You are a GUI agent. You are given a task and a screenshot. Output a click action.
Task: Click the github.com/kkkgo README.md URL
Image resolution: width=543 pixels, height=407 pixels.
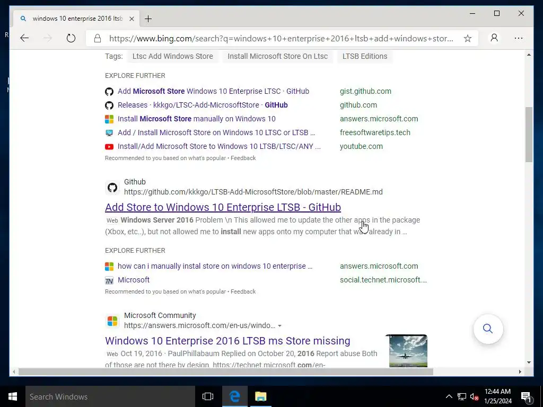(253, 192)
